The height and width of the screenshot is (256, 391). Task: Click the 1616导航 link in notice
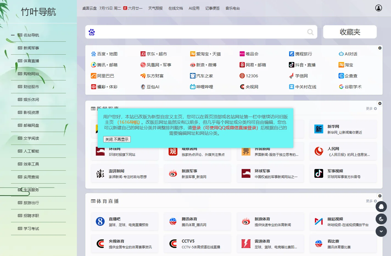129,122
